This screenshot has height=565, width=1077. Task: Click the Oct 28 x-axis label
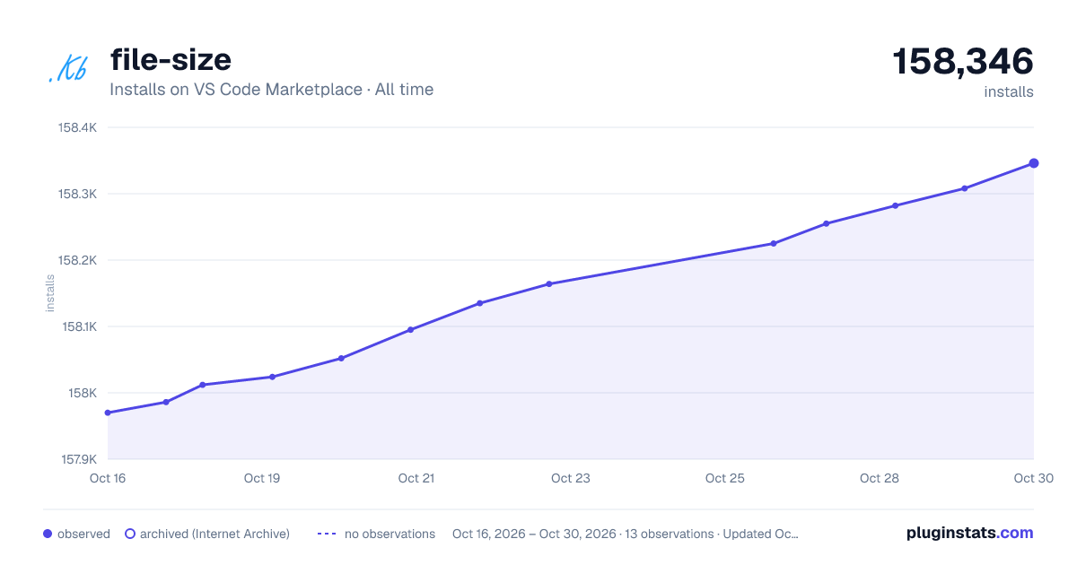point(880,478)
